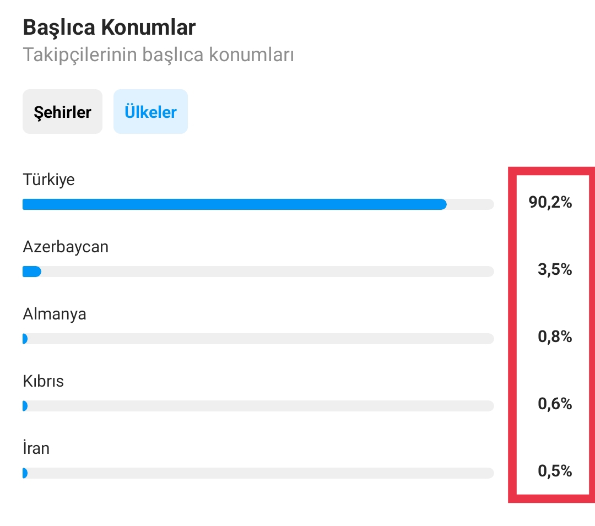Click the red highlighted percentage box border

coord(512,335)
